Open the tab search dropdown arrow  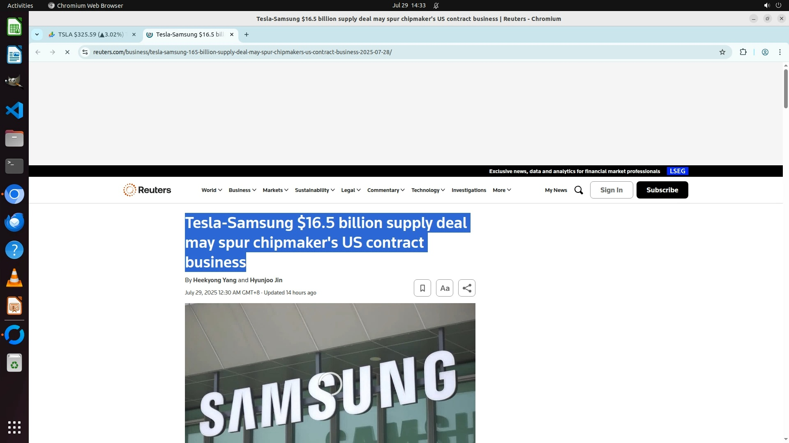[37, 34]
